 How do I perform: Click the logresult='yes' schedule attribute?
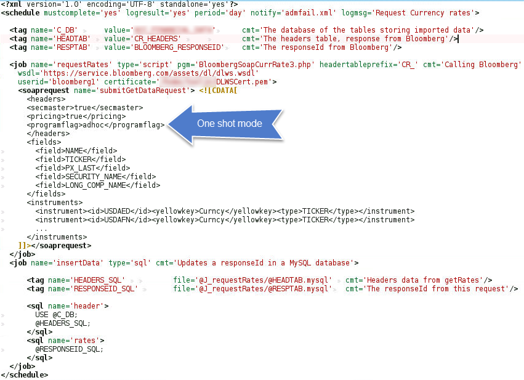point(158,13)
